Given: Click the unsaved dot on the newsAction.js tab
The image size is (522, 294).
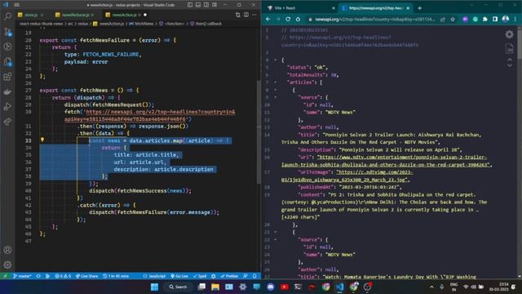Looking at the screenshot, I should (x=145, y=15).
